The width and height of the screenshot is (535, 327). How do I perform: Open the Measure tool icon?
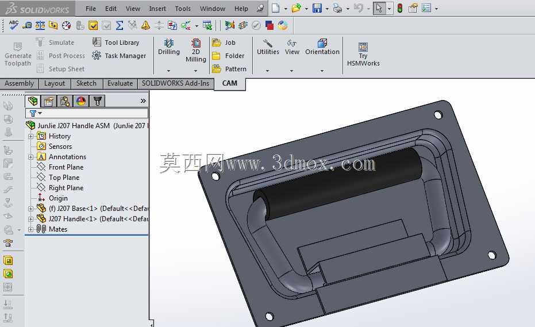click(x=27, y=25)
